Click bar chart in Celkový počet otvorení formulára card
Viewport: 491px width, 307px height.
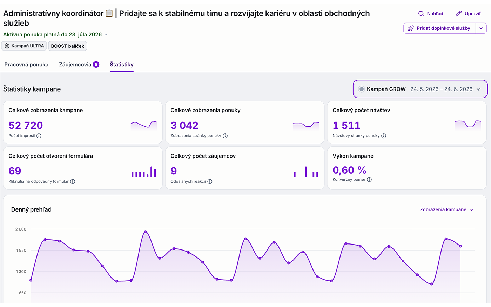tap(144, 172)
